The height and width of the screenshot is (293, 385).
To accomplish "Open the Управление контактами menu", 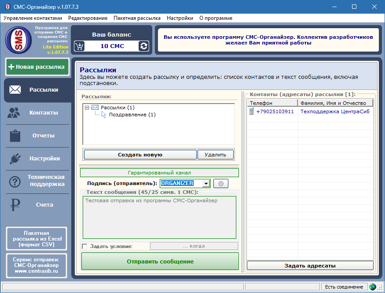I will coord(33,18).
